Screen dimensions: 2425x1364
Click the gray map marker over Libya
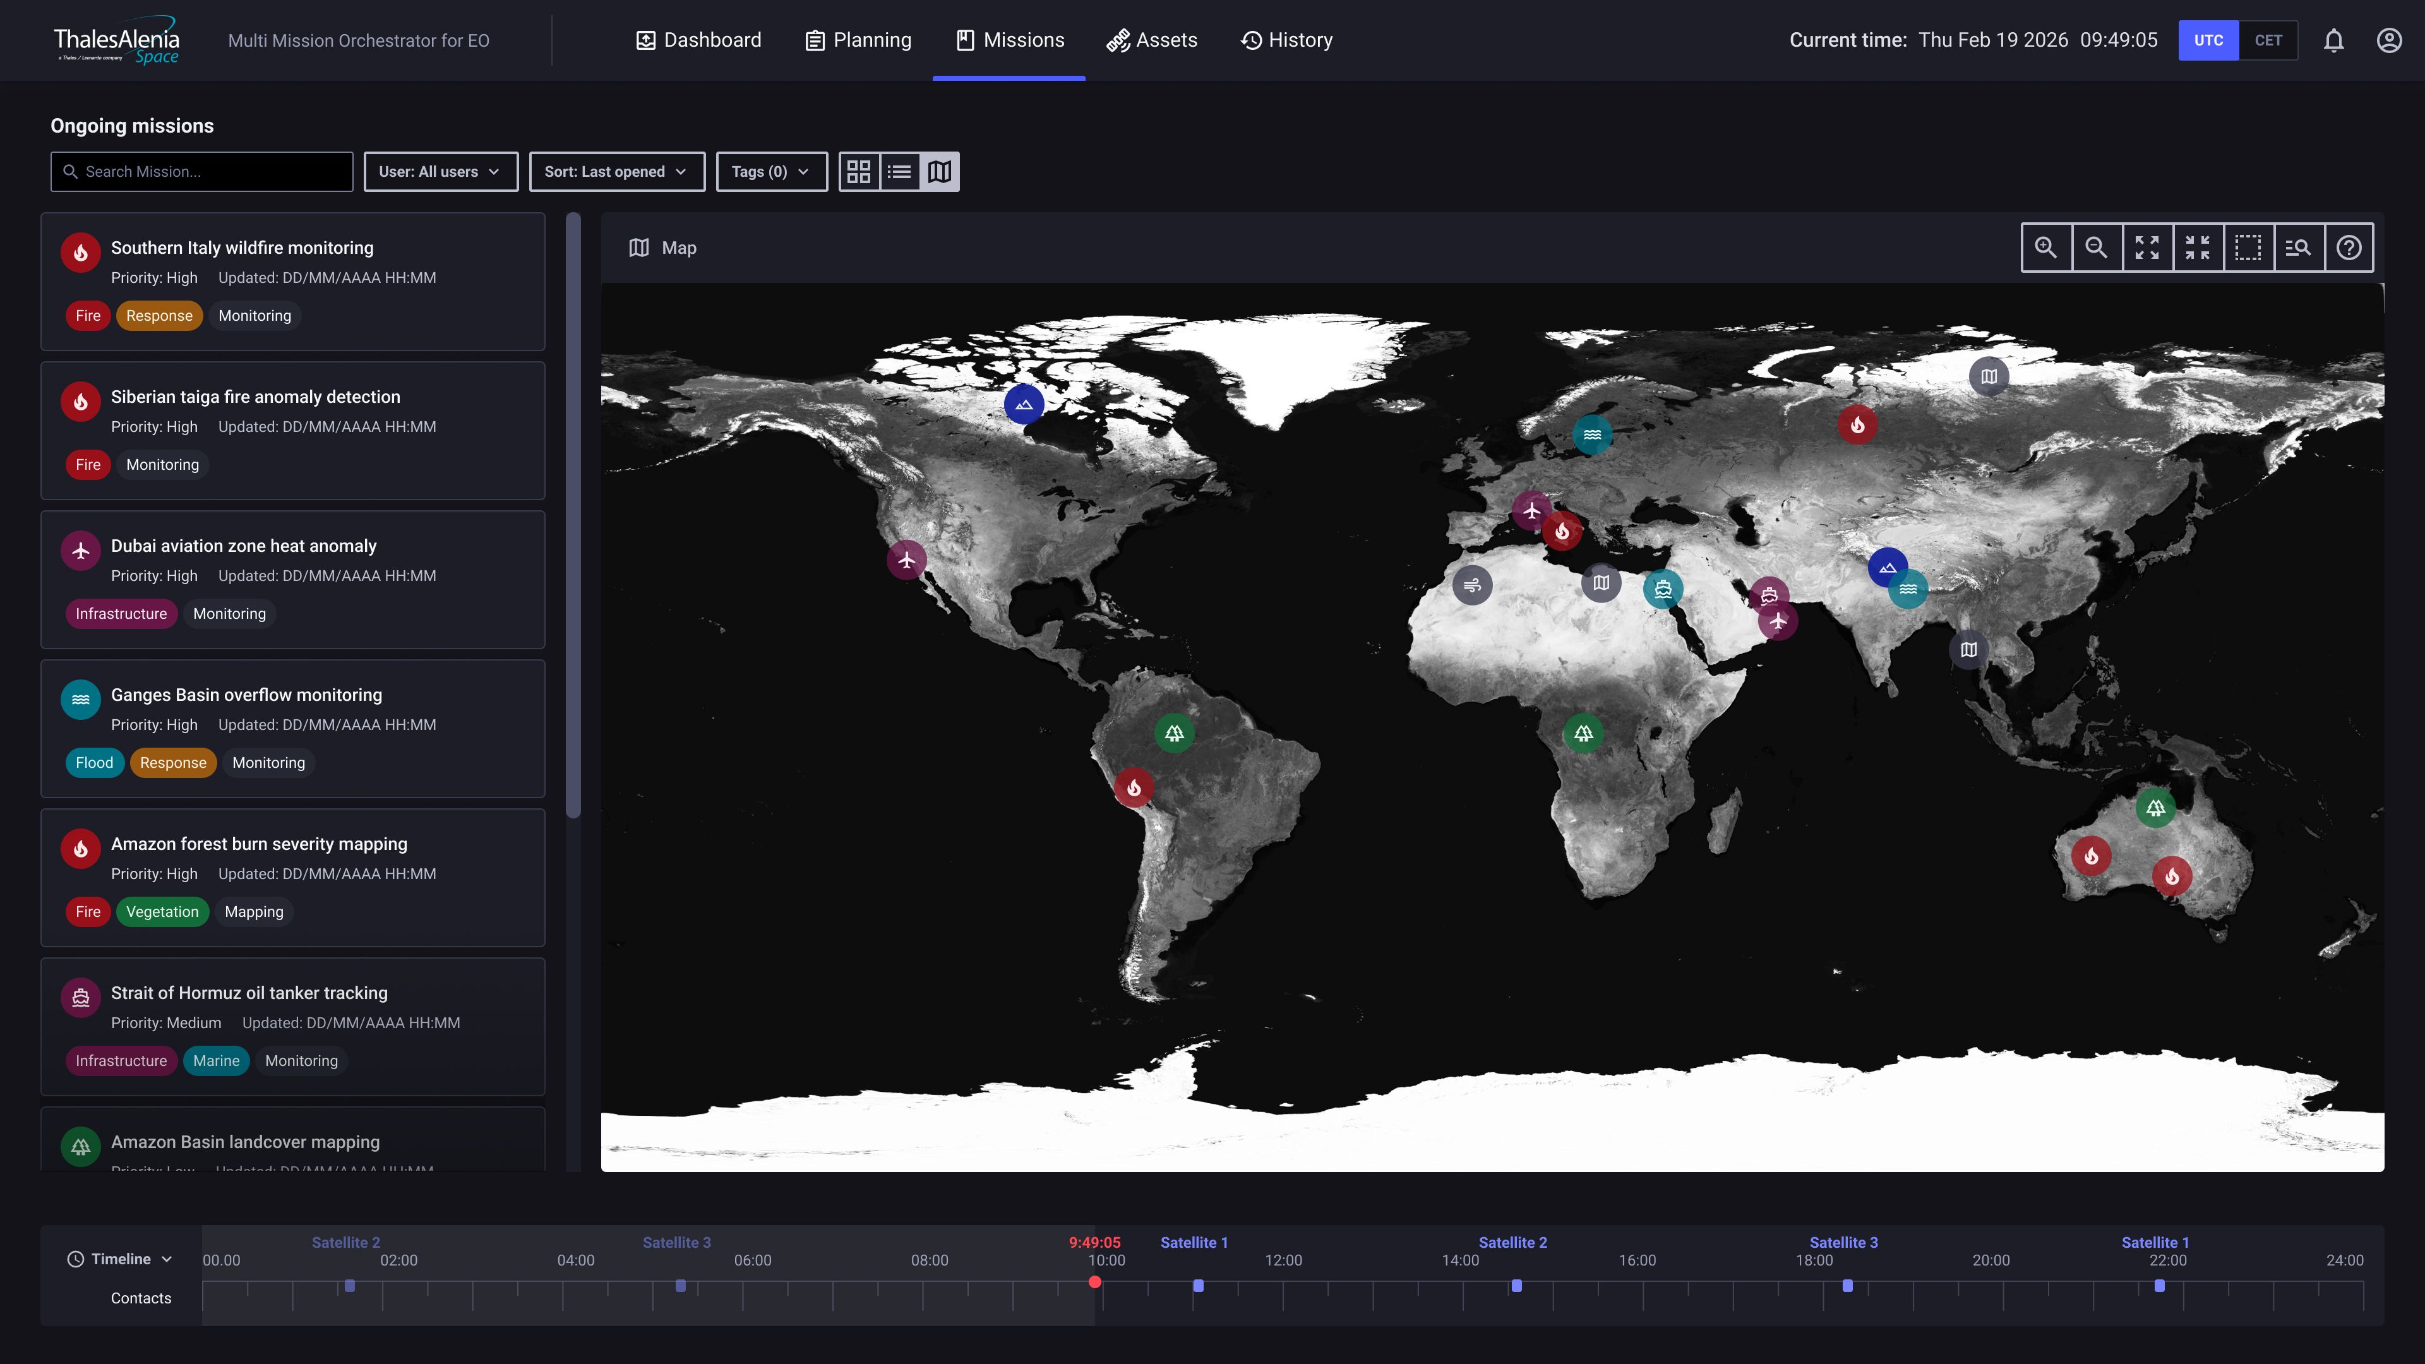click(1602, 583)
